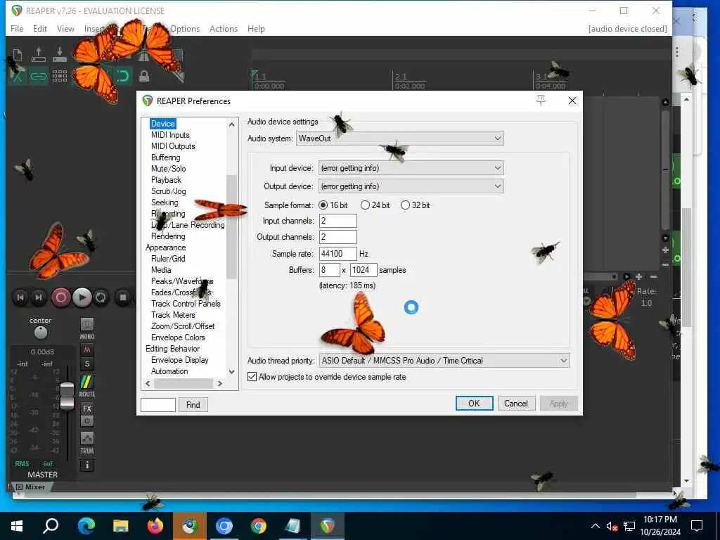The width and height of the screenshot is (720, 540).
Task: Click the preferences search text field
Action: pyautogui.click(x=158, y=404)
